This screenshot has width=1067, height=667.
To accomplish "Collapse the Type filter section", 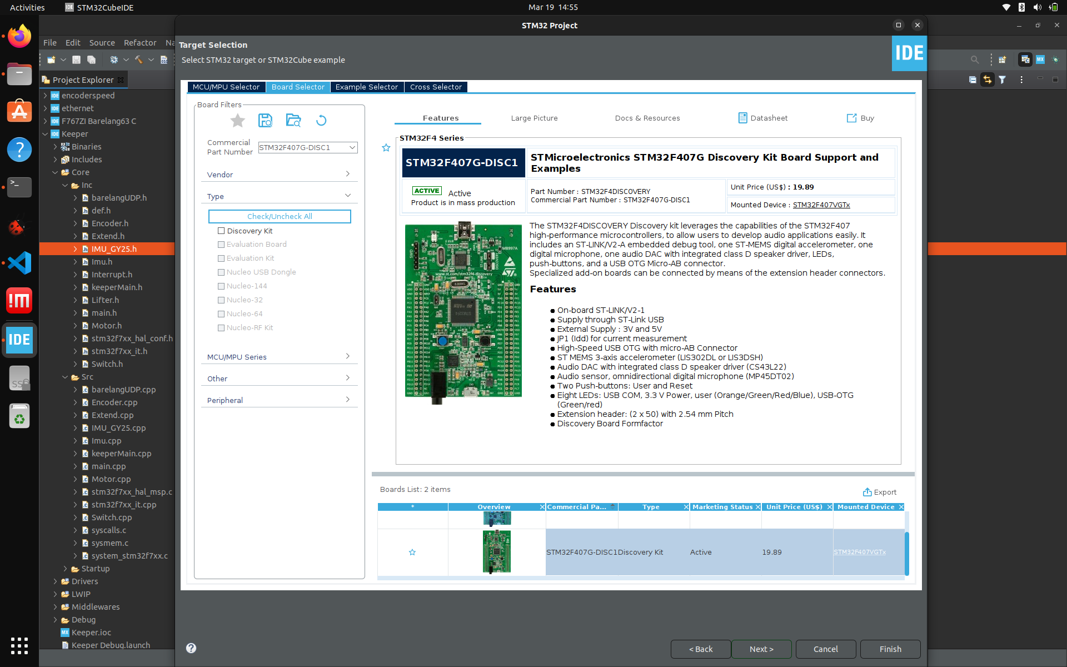I will tap(279, 196).
